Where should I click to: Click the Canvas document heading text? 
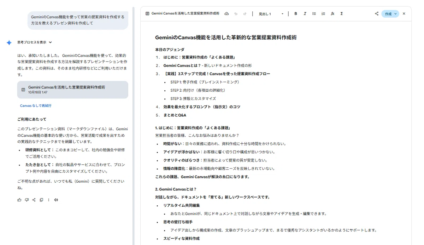226,37
